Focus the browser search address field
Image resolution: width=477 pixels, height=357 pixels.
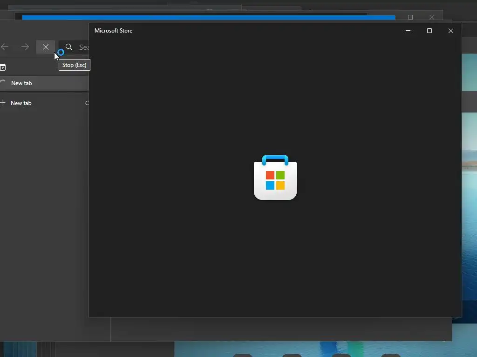point(74,47)
